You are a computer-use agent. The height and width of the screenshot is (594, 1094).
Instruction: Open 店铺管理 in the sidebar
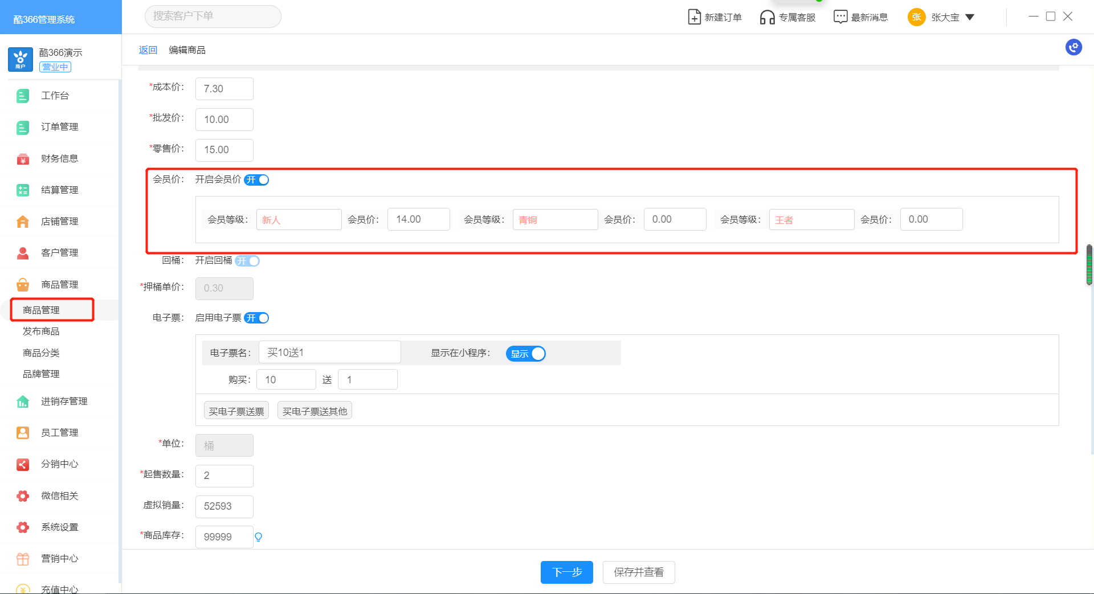pyautogui.click(x=59, y=221)
